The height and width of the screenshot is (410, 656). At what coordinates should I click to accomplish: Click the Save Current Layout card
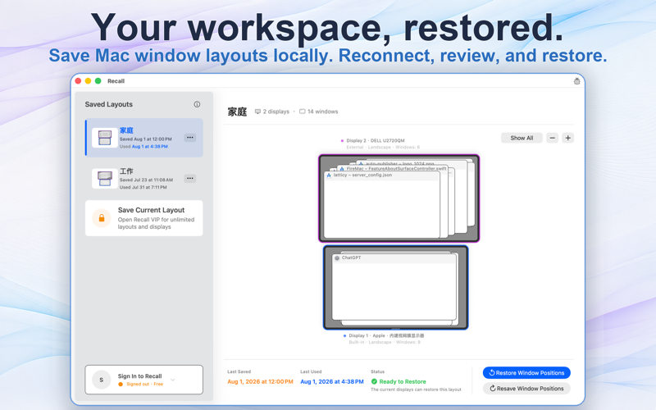[x=144, y=218]
